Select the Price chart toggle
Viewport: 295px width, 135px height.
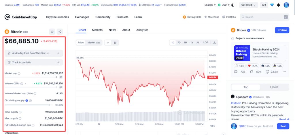click(x=81, y=43)
